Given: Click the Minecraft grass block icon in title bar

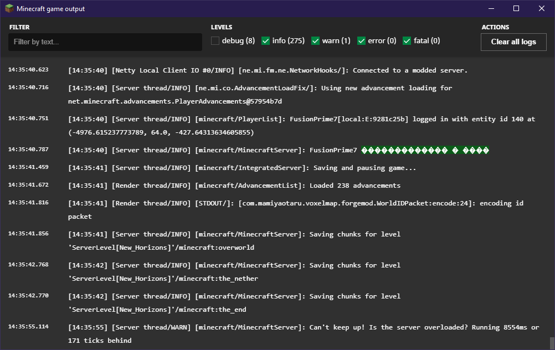Looking at the screenshot, I should [9, 9].
